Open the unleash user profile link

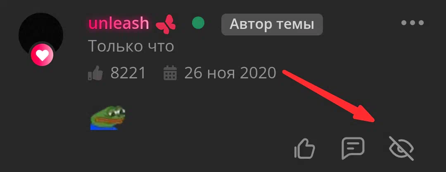coord(119,24)
